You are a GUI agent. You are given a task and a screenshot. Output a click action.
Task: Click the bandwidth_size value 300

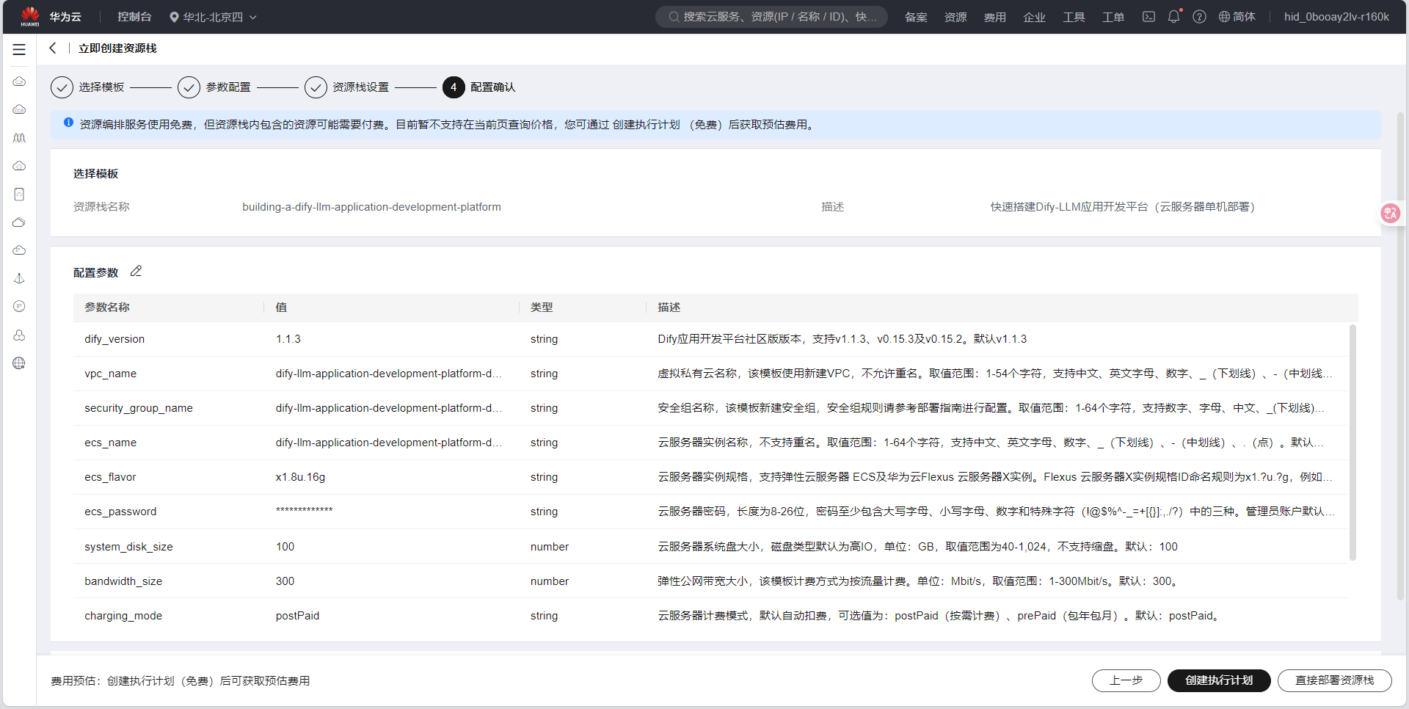pyautogui.click(x=285, y=581)
